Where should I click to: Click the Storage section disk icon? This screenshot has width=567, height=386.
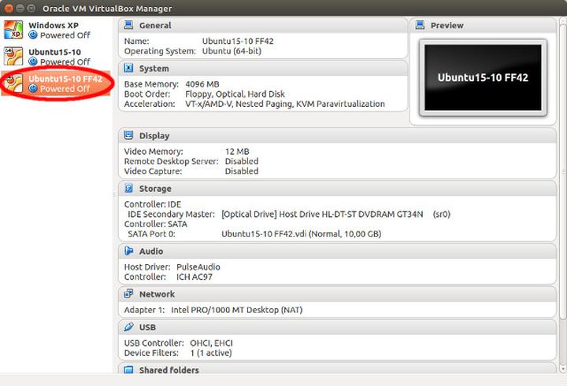pos(128,188)
